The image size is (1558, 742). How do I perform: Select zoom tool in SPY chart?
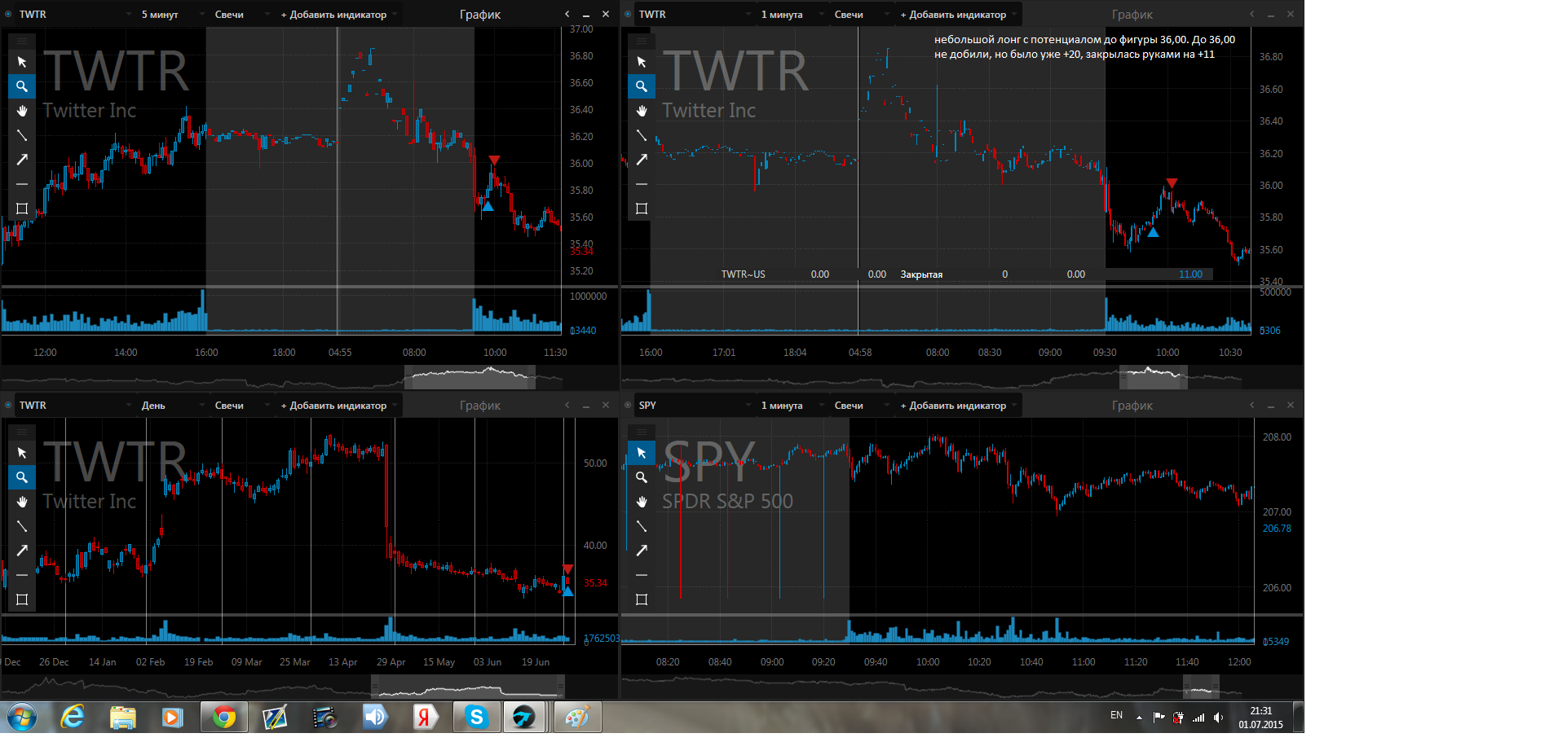(x=642, y=477)
